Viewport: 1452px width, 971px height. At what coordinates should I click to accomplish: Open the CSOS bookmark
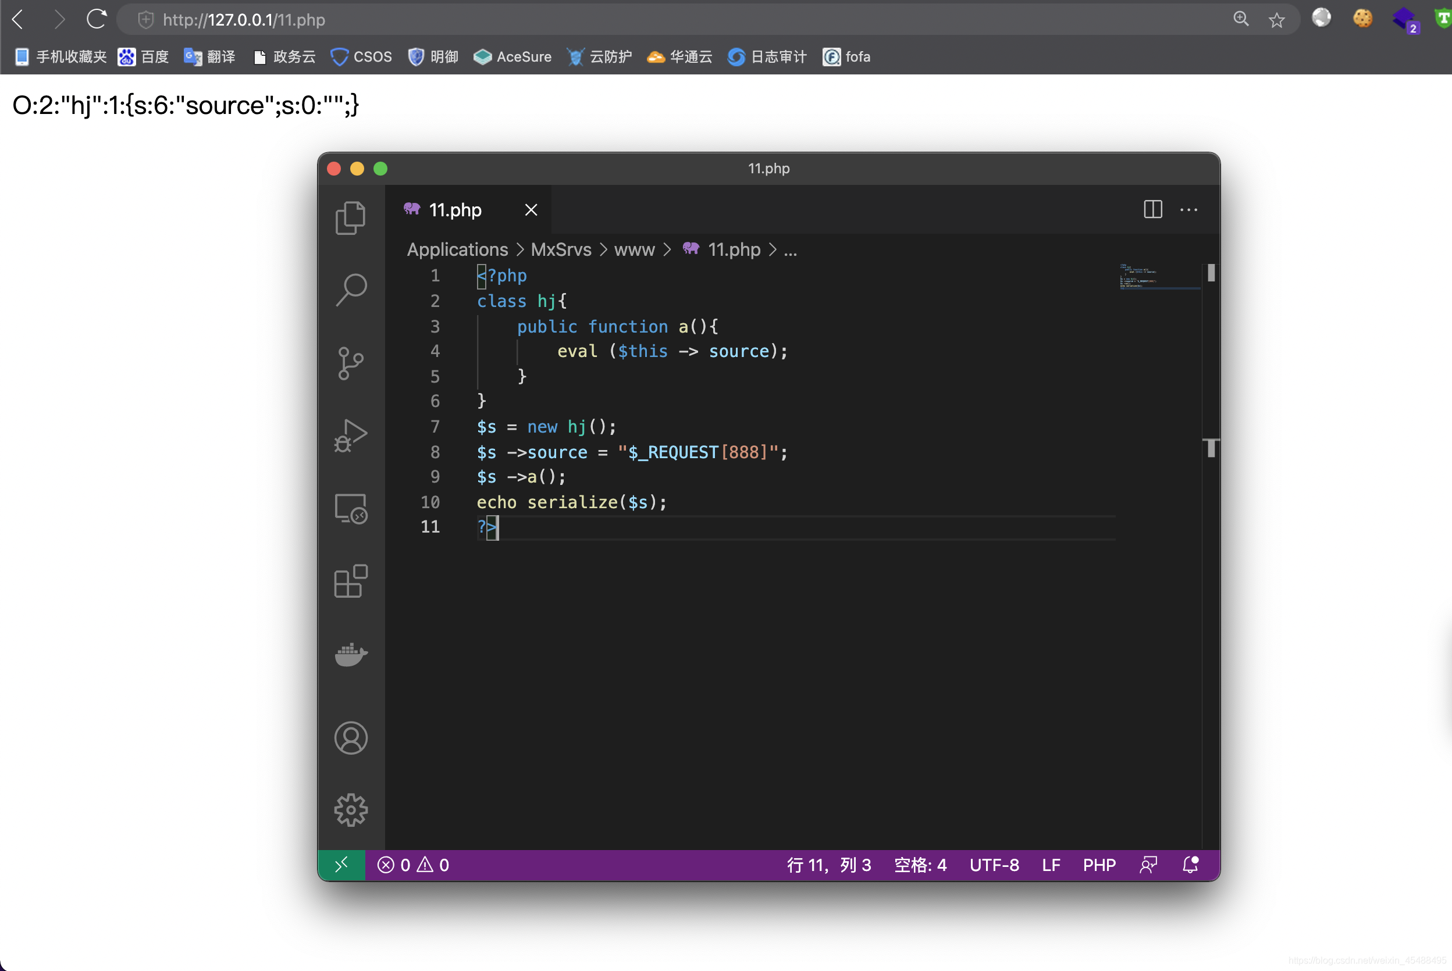[x=361, y=57]
